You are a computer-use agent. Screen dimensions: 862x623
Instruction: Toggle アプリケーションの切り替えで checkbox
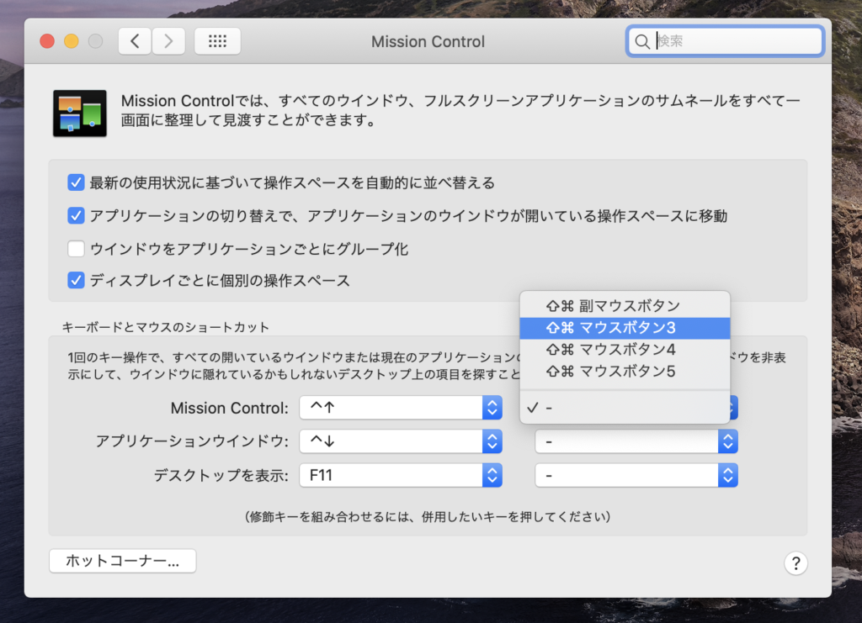pyautogui.click(x=76, y=216)
